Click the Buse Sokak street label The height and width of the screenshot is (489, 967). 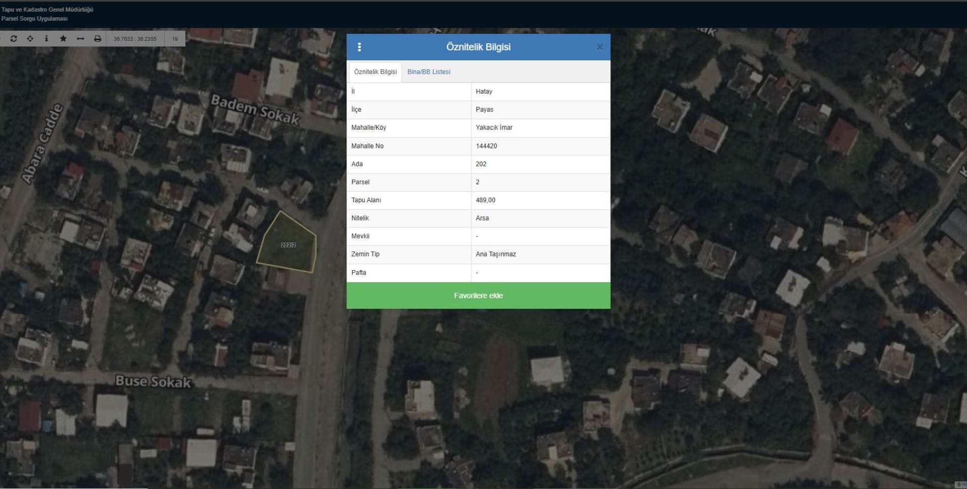tap(153, 381)
